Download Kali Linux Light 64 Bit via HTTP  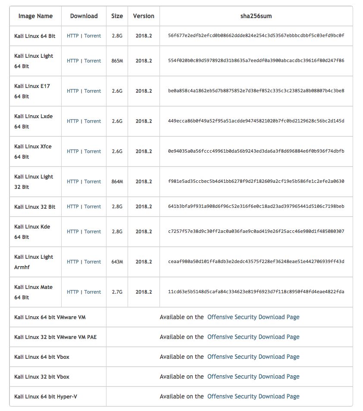[72, 61]
